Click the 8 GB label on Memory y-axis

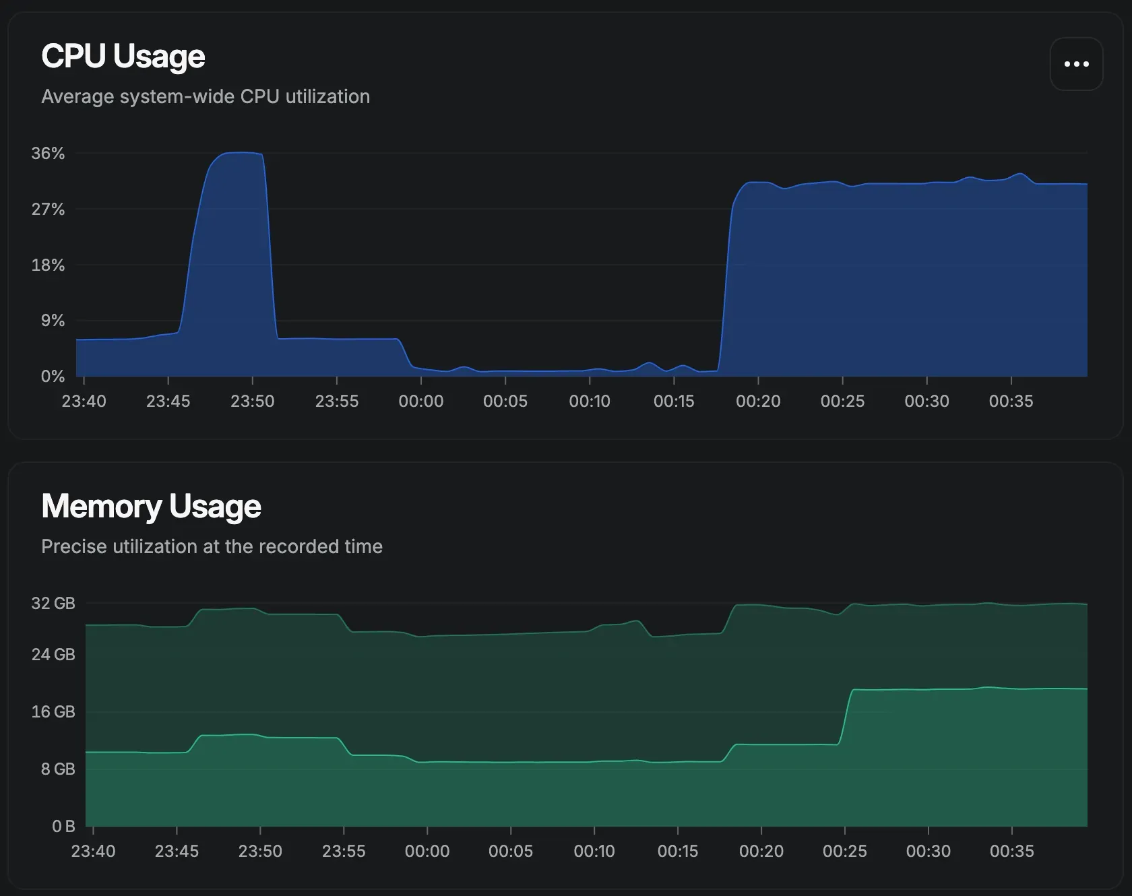[x=58, y=769]
